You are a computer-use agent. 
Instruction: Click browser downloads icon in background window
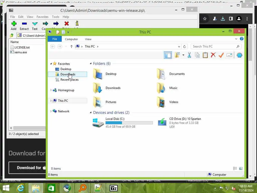tap(223, 19)
